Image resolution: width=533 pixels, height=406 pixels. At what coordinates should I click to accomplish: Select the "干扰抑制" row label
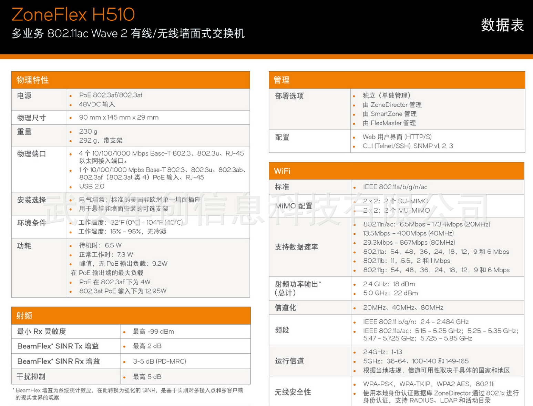(x=31, y=377)
